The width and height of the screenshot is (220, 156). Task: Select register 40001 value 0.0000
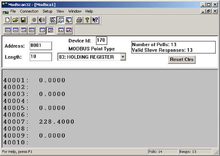tap(52, 80)
